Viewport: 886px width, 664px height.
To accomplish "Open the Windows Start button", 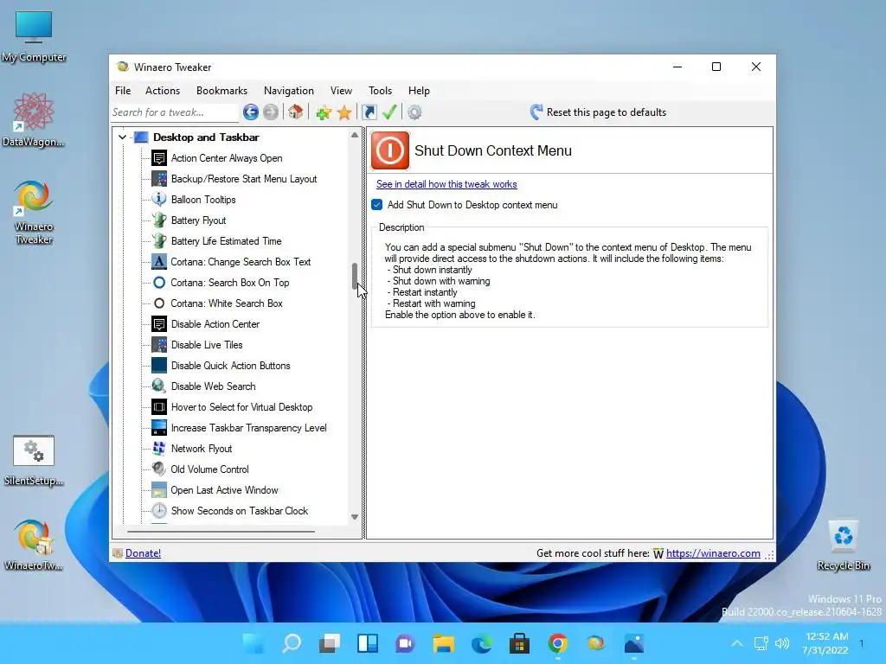I will click(254, 643).
